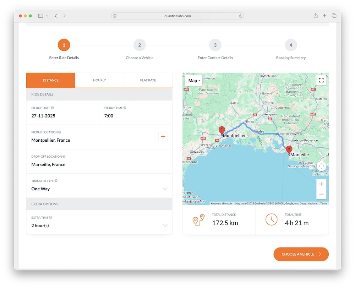This screenshot has height=288, width=355.
Task: Click the total time value 4 h 21 m
Action: (x=296, y=223)
